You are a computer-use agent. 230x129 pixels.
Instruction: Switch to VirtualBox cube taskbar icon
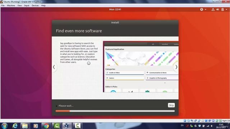(67, 126)
